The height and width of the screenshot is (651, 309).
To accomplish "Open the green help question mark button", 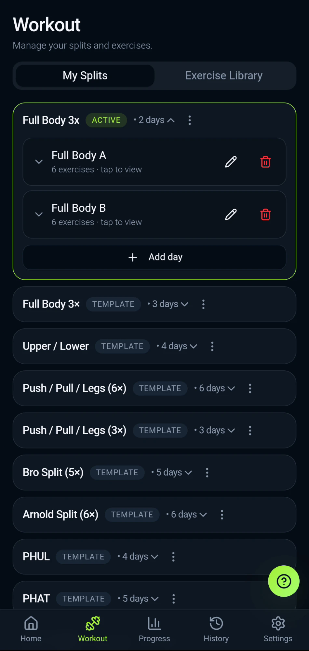I will click(x=284, y=581).
